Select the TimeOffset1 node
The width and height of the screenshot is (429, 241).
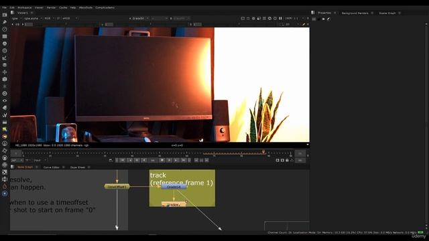117,187
